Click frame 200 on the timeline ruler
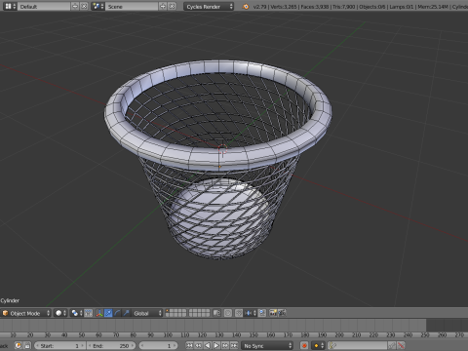This screenshot has width=468, height=351. click(x=339, y=334)
